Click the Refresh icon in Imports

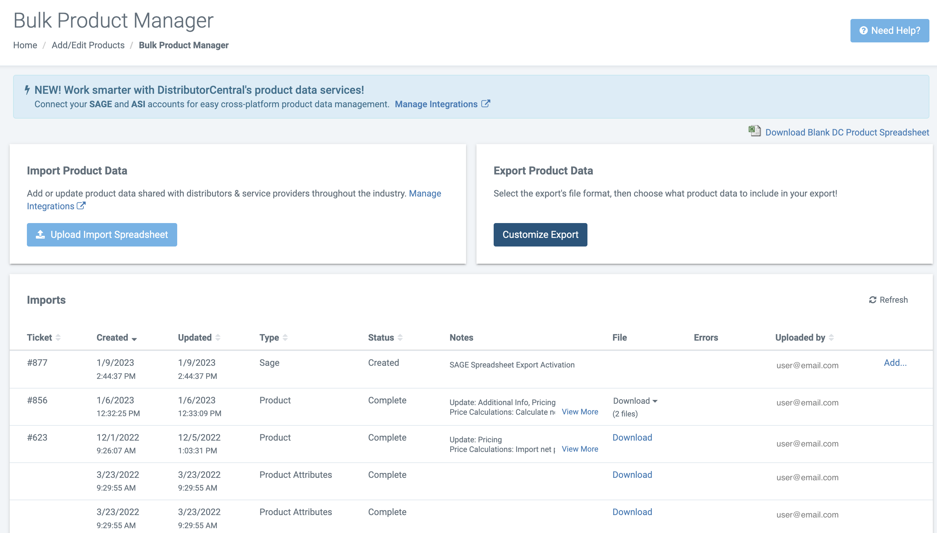click(x=873, y=300)
